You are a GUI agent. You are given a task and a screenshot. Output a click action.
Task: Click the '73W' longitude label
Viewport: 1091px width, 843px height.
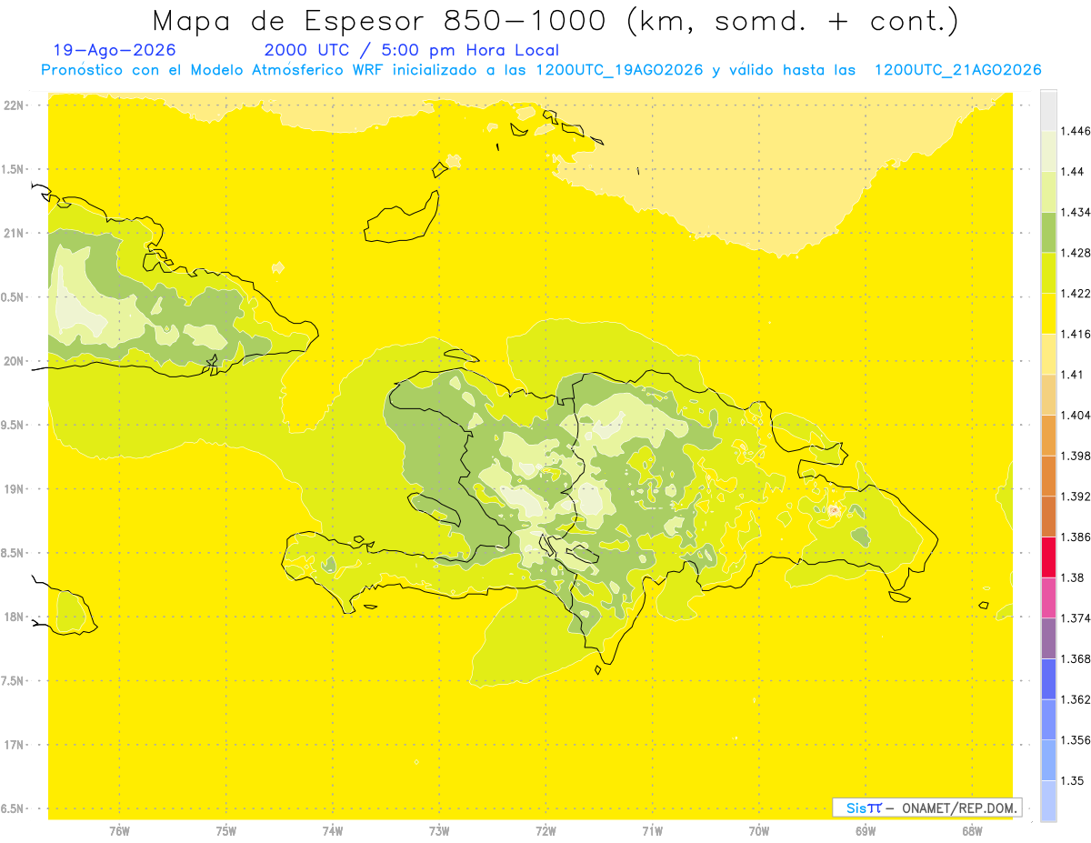pyautogui.click(x=439, y=831)
